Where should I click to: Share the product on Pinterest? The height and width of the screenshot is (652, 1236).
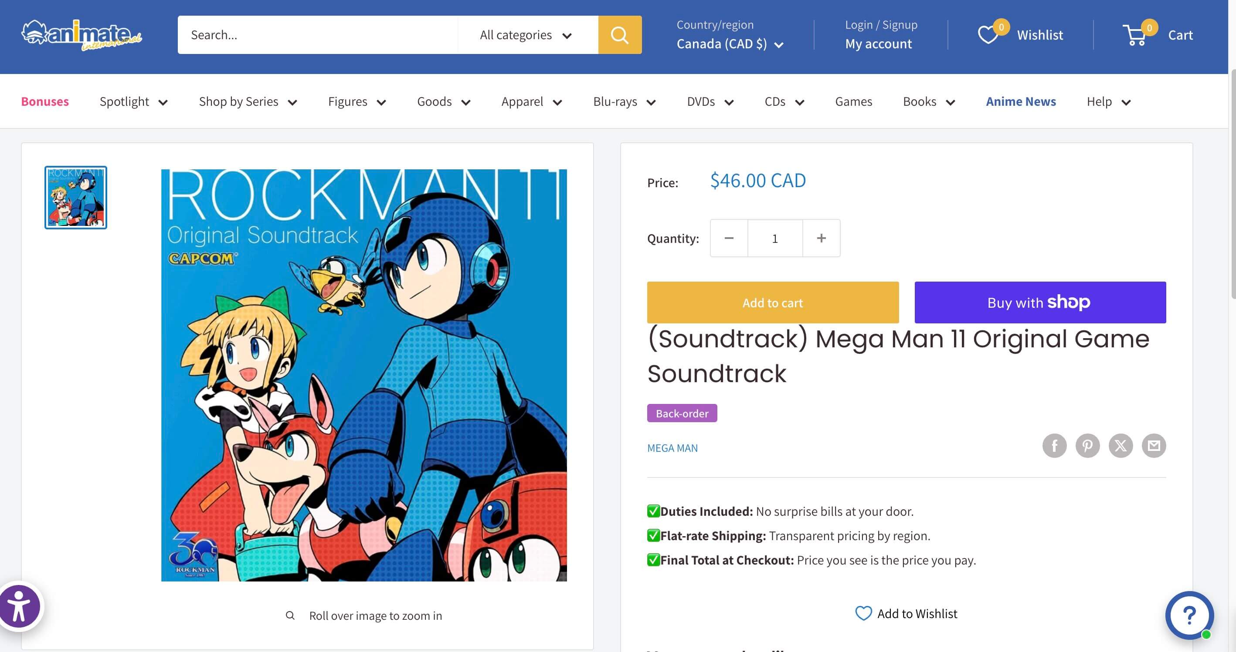1087,446
